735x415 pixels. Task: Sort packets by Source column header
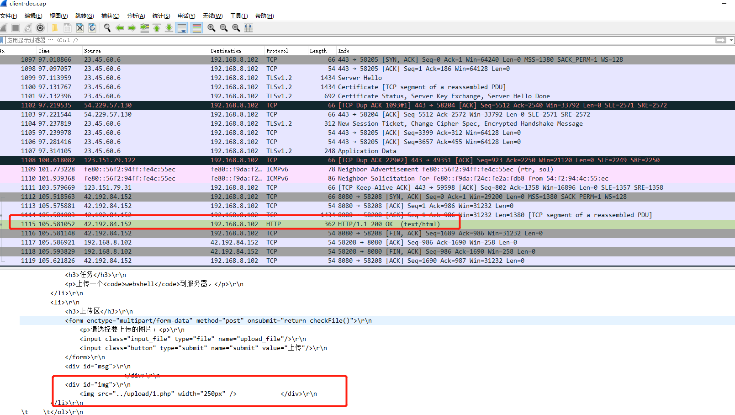click(x=145, y=51)
